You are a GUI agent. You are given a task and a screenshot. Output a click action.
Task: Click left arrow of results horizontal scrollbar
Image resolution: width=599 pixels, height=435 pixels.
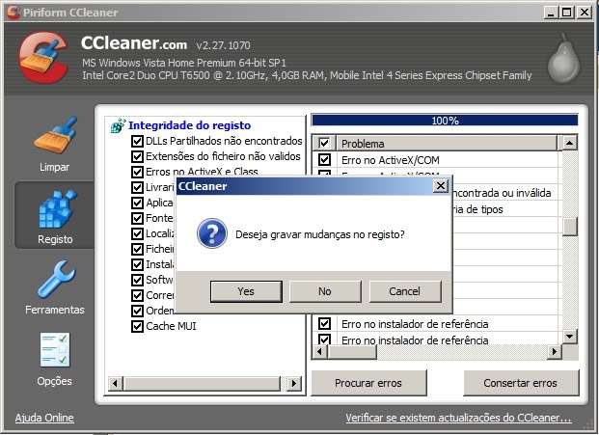tap(319, 351)
